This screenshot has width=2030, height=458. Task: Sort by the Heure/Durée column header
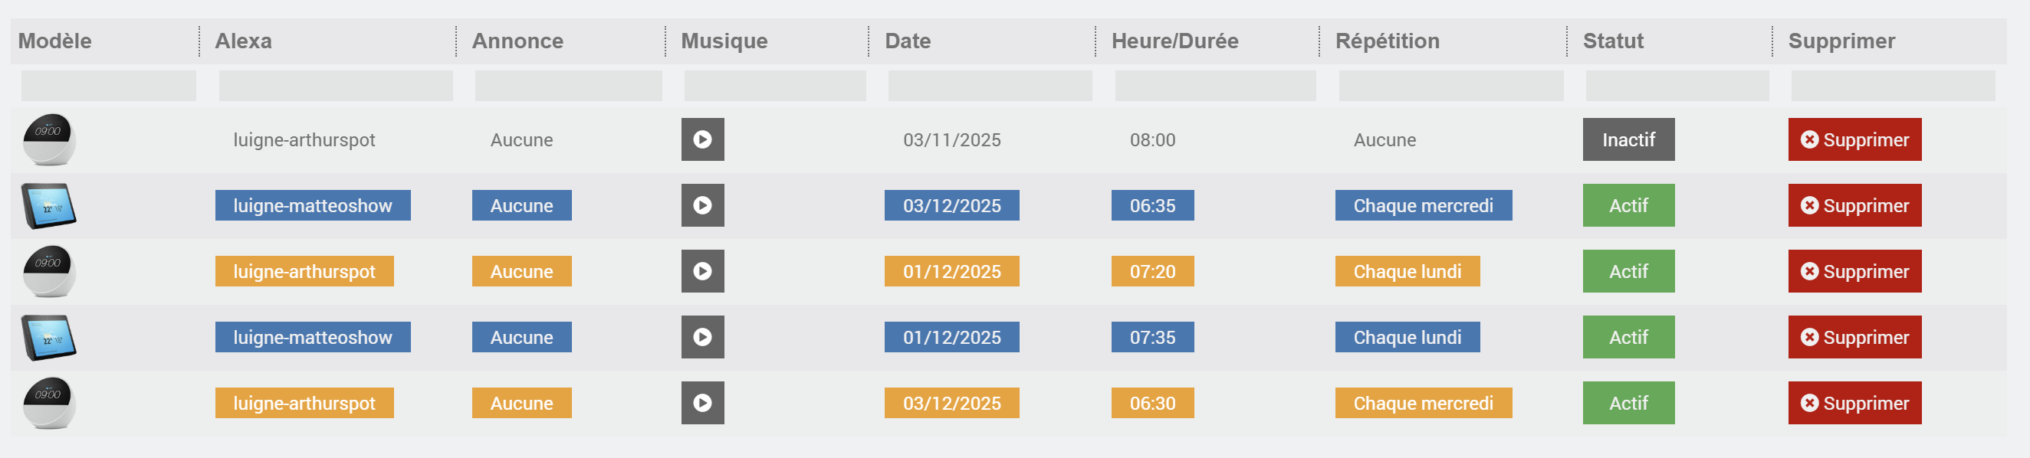1174,41
